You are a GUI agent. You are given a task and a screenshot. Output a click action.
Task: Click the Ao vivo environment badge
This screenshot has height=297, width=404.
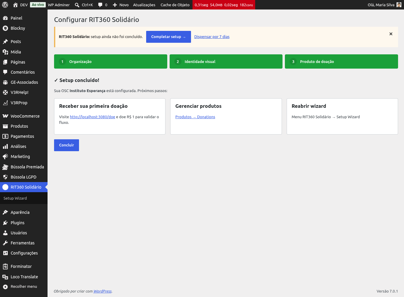coord(38,5)
